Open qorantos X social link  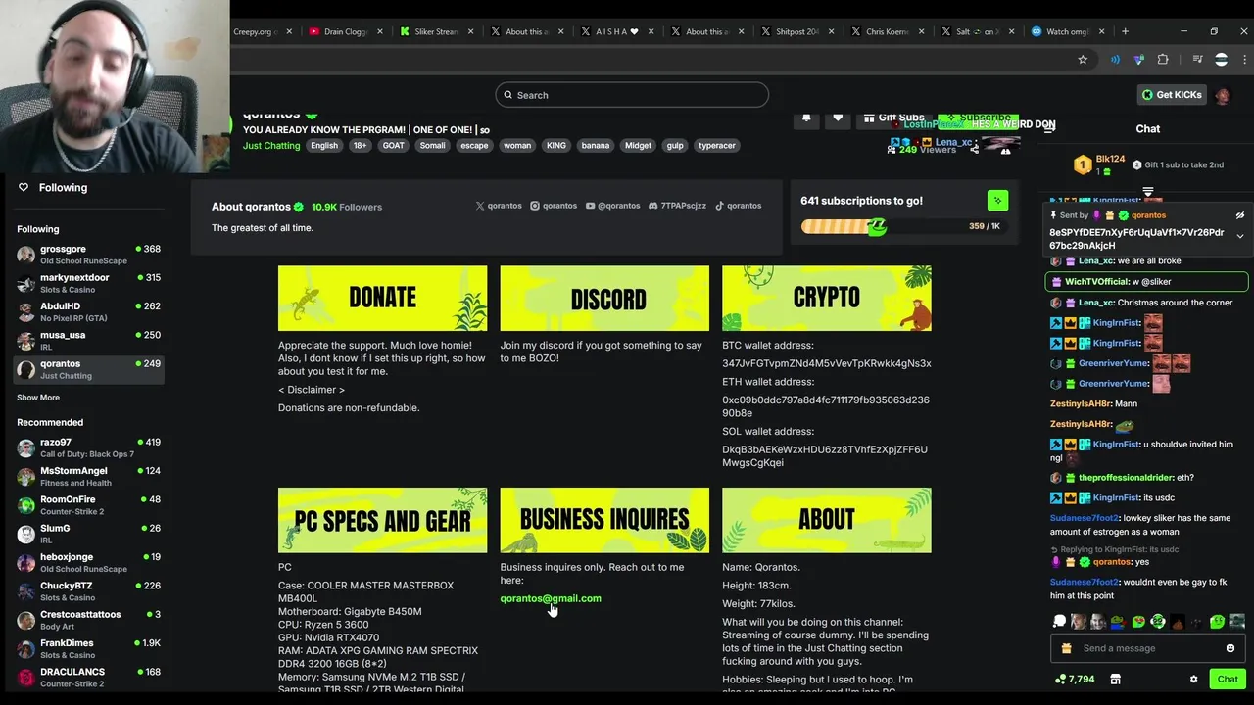(499, 206)
